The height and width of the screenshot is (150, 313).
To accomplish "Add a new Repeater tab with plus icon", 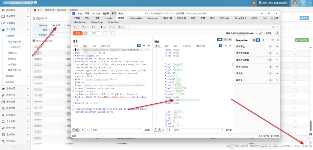I will [128, 27].
